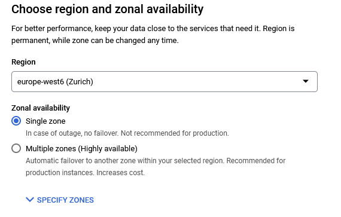Click "Not recommended for production." text
The width and height of the screenshot is (341, 217).
coord(175,133)
